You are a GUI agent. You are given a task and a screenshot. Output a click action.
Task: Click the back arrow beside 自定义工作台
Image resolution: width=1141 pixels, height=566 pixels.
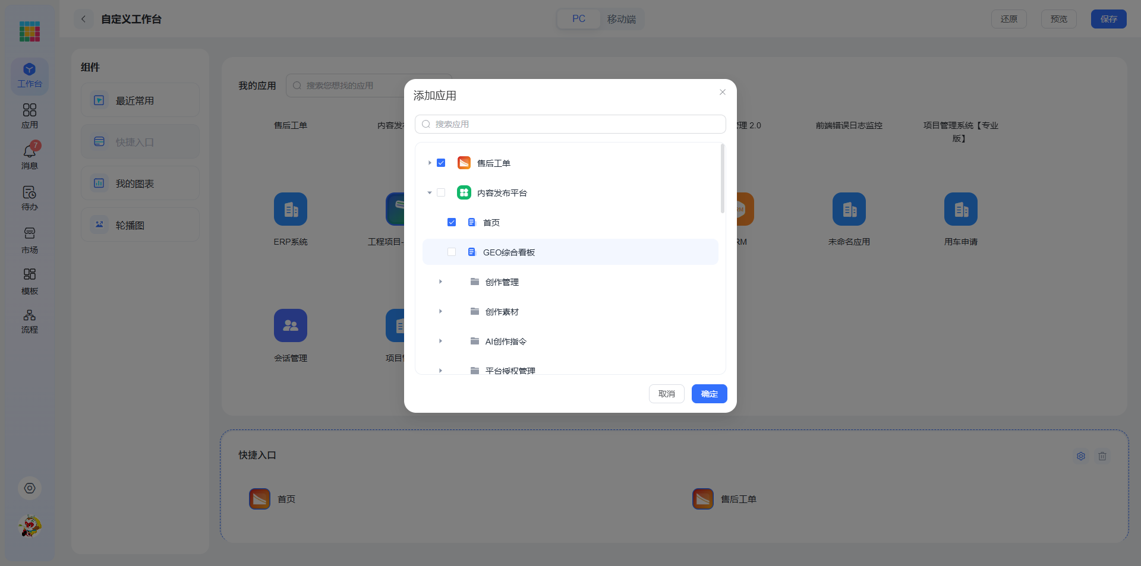point(84,19)
